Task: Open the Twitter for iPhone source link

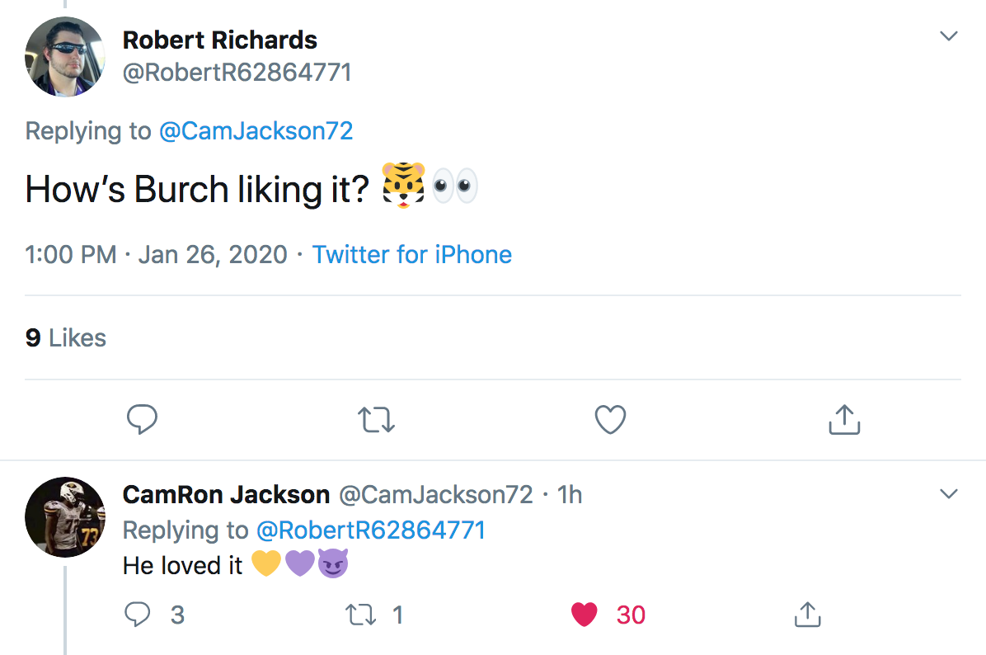Action: tap(412, 254)
